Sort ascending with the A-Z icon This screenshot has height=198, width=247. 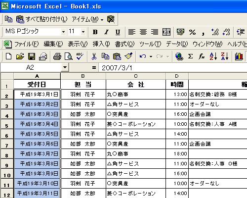coord(213,56)
